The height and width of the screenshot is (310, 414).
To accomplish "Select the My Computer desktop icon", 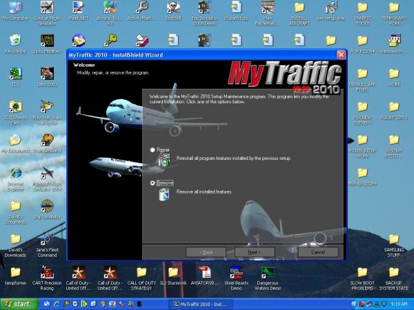I will 15,11.
